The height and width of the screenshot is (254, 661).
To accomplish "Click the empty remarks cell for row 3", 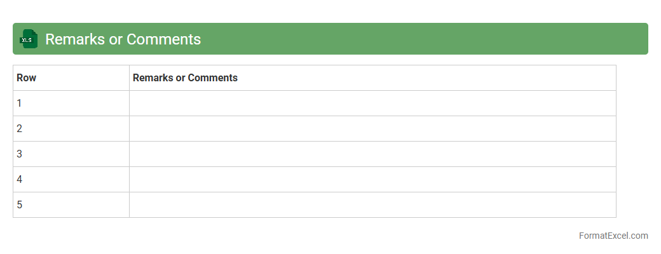I will [372, 154].
